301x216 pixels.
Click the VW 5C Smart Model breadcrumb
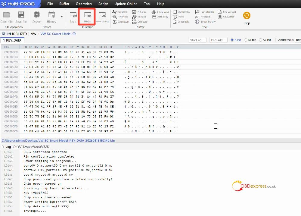pyautogui.click(x=56, y=34)
